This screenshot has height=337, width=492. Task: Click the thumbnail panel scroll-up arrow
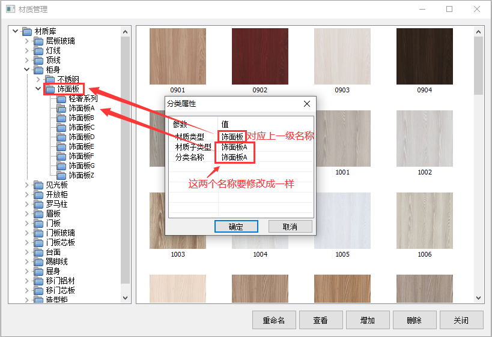pyautogui.click(x=478, y=32)
